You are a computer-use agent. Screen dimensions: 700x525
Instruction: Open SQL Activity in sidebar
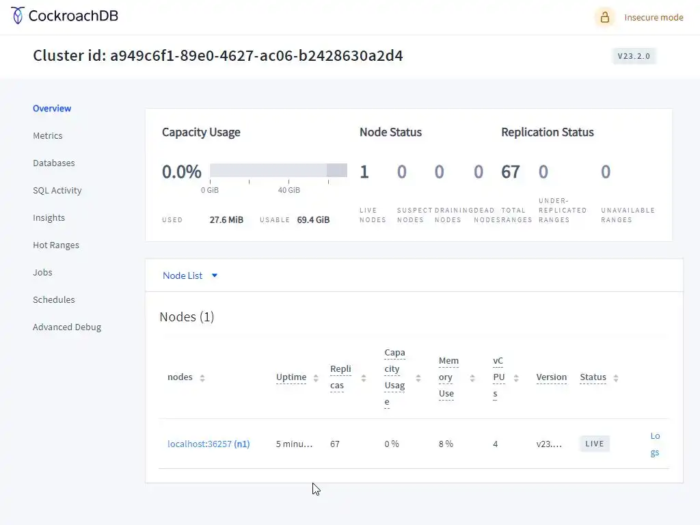[x=57, y=190]
